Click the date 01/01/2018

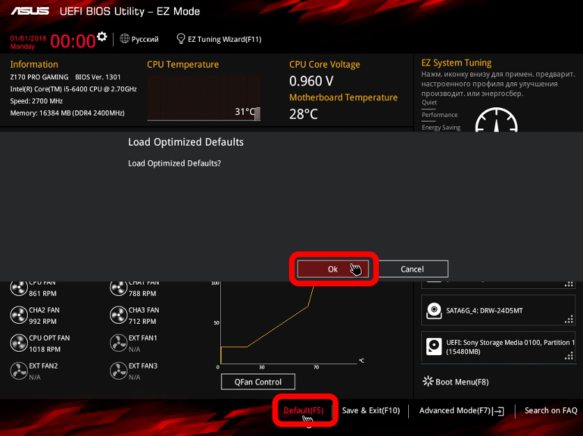[x=29, y=38]
